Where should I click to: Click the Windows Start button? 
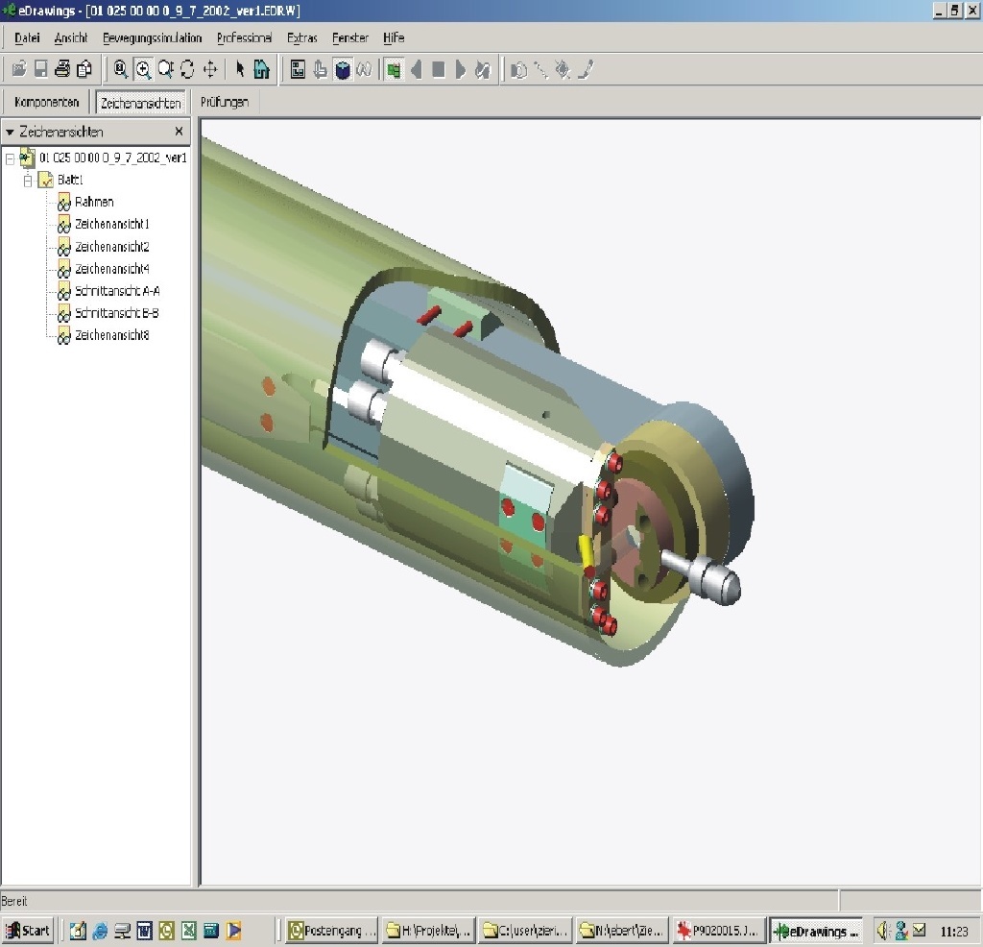tap(28, 930)
